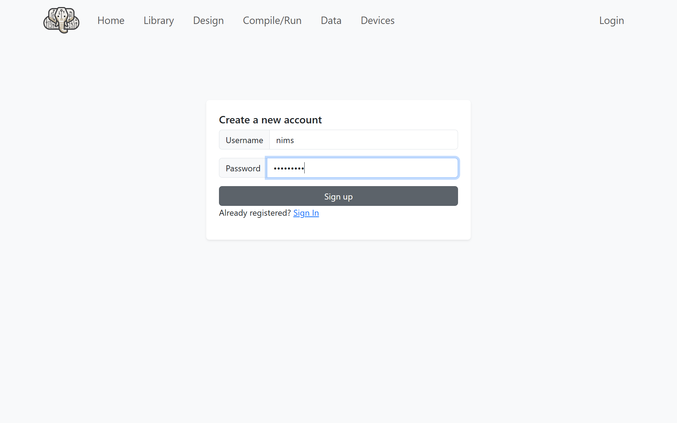
Task: Click the Password label box
Action: coord(243,168)
